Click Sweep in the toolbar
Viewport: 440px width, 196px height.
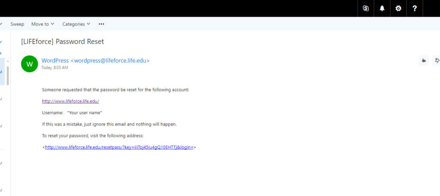17,24
